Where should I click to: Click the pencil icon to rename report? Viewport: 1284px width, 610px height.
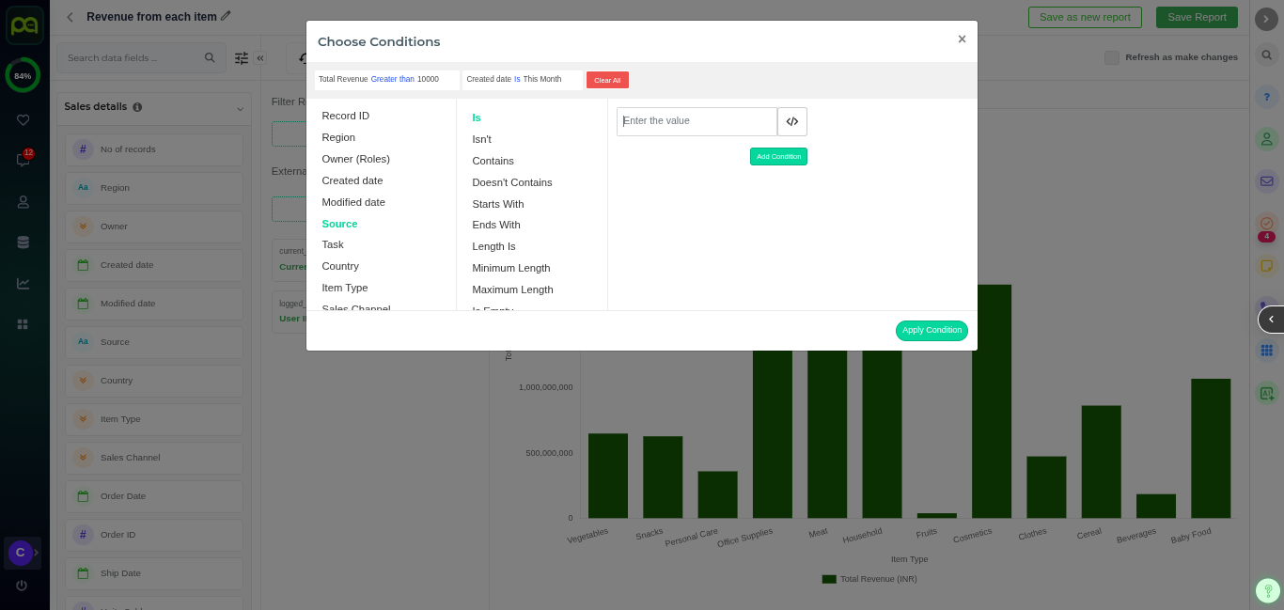click(x=226, y=17)
